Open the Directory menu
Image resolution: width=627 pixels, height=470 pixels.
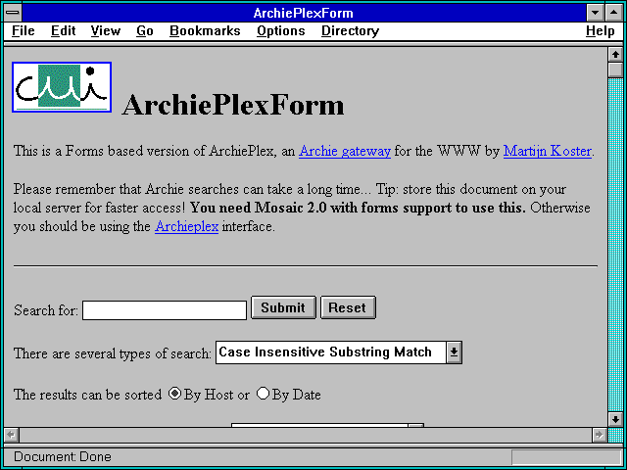(350, 31)
